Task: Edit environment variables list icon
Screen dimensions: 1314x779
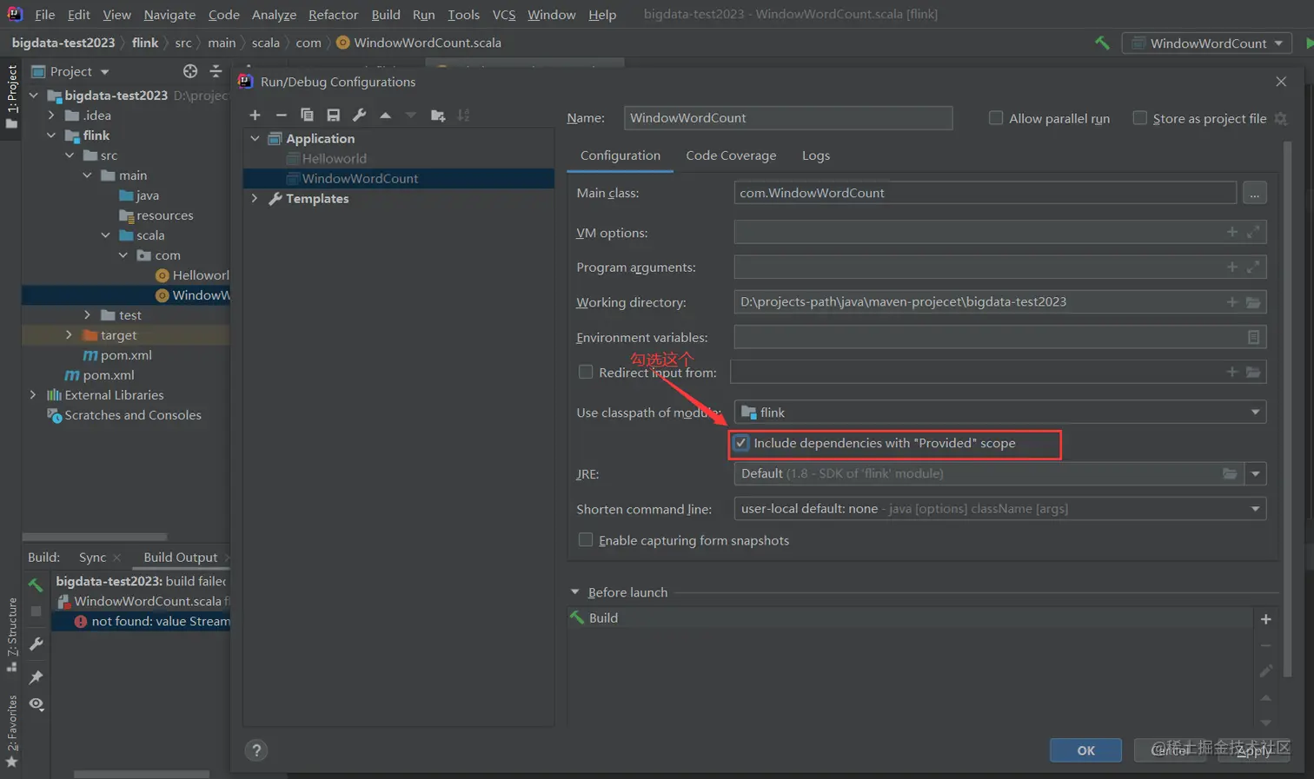Action: 1253,337
